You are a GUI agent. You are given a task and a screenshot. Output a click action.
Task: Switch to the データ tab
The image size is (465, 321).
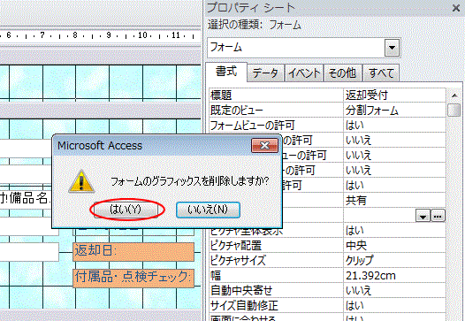click(x=265, y=73)
